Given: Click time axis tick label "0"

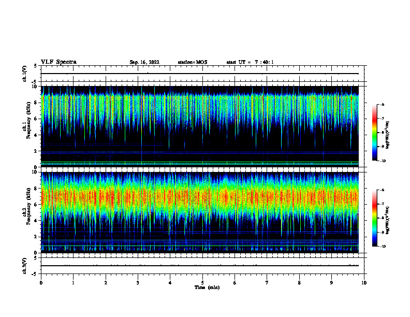Looking at the screenshot, I should click(41, 283).
